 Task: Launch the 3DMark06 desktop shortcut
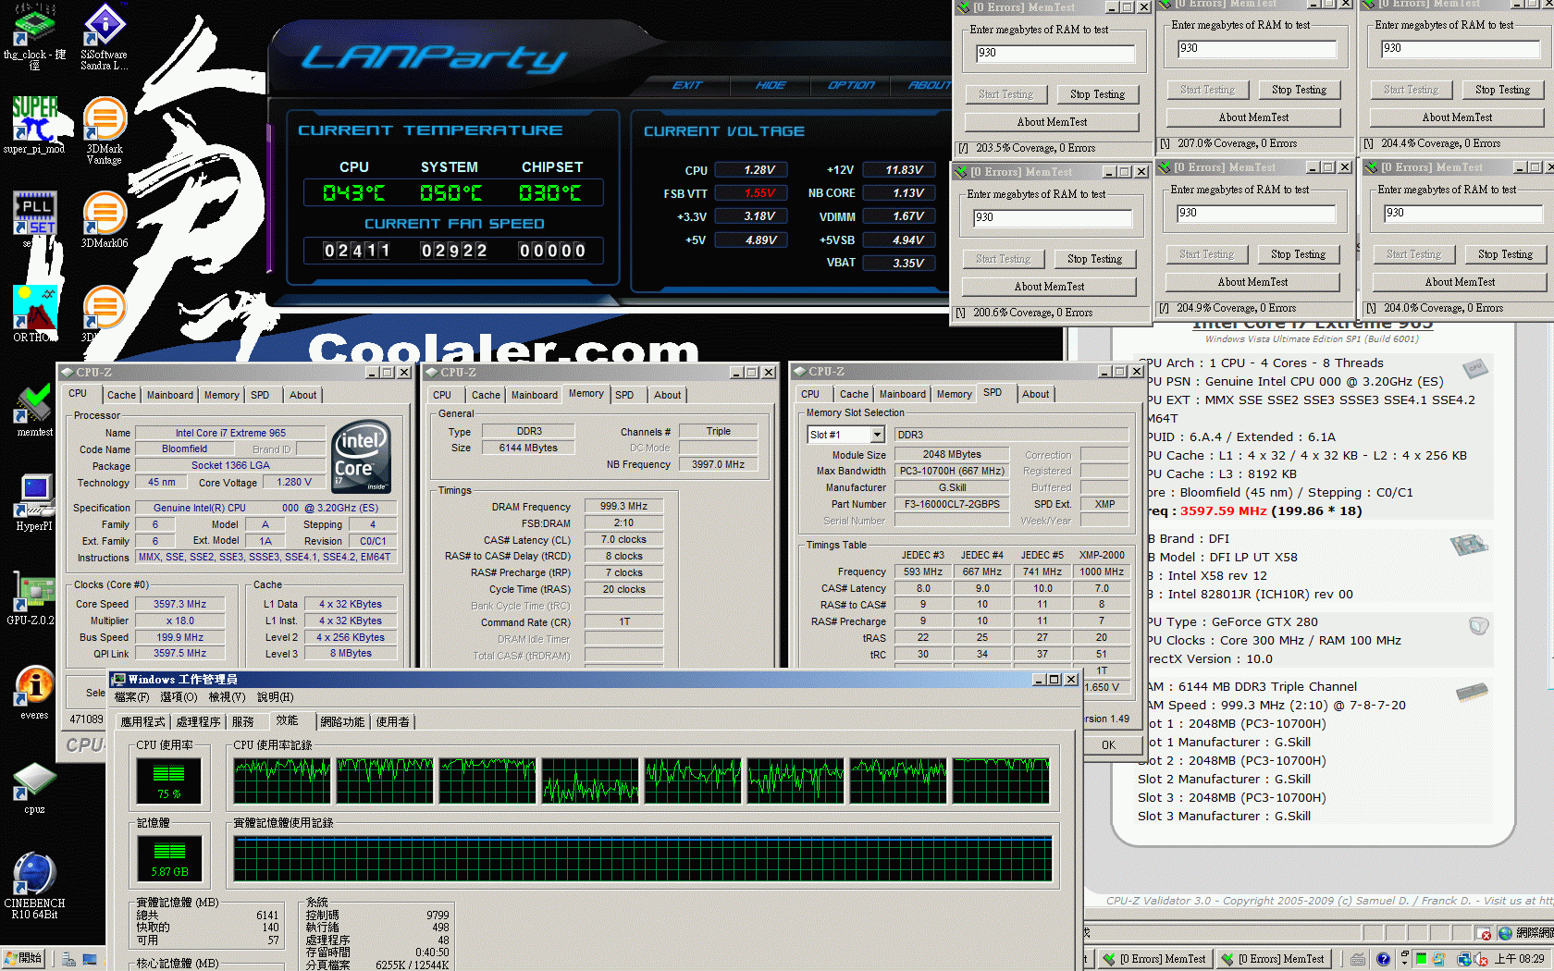tap(105, 220)
